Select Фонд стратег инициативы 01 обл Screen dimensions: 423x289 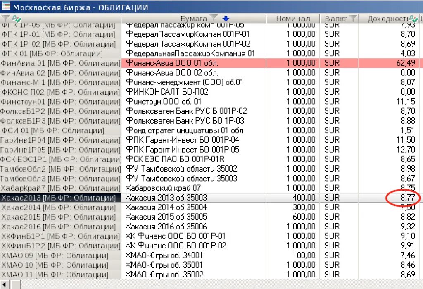(194, 131)
